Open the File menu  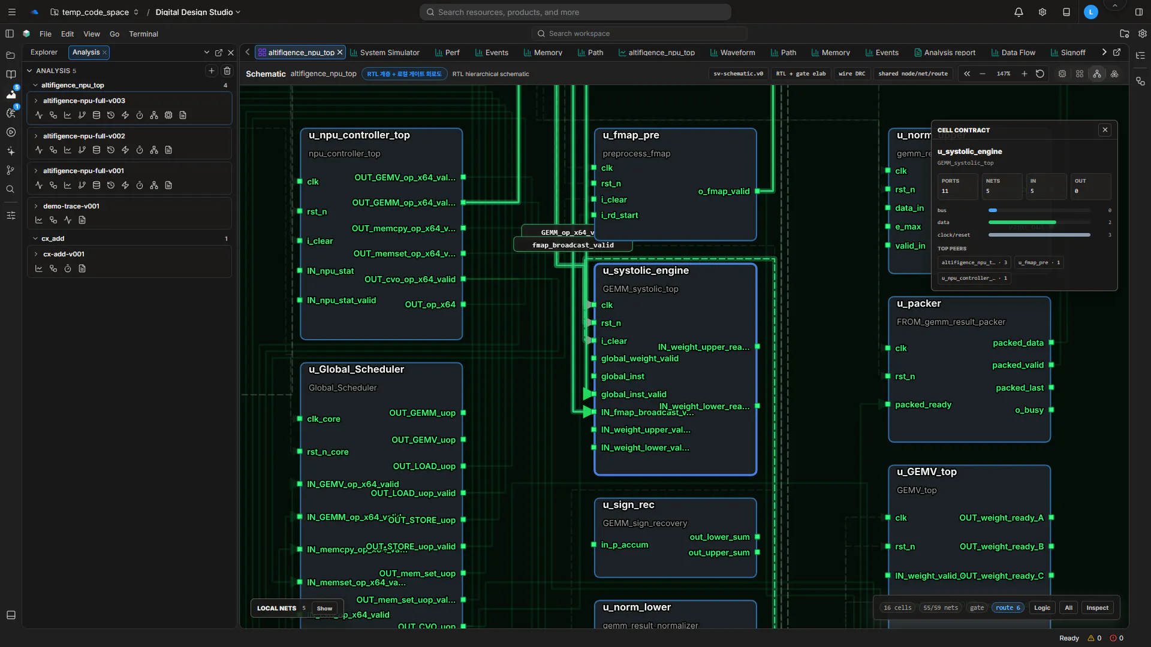coord(46,34)
